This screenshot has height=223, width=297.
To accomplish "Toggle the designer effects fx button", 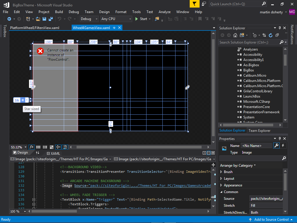I will tap(32, 147).
